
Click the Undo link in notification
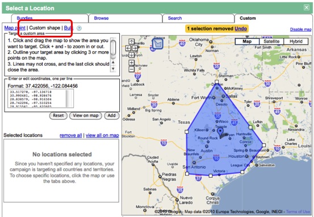click(x=241, y=28)
